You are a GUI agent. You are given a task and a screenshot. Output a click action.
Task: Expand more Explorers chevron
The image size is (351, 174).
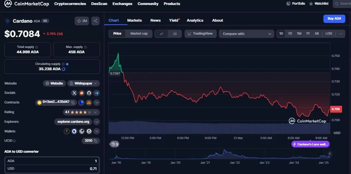97,122
